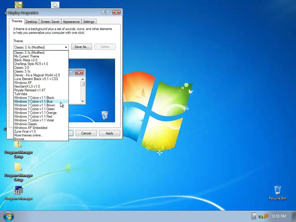296x222 pixels.
Task: Expand the Theme combo box arrow
Action: click(66, 47)
